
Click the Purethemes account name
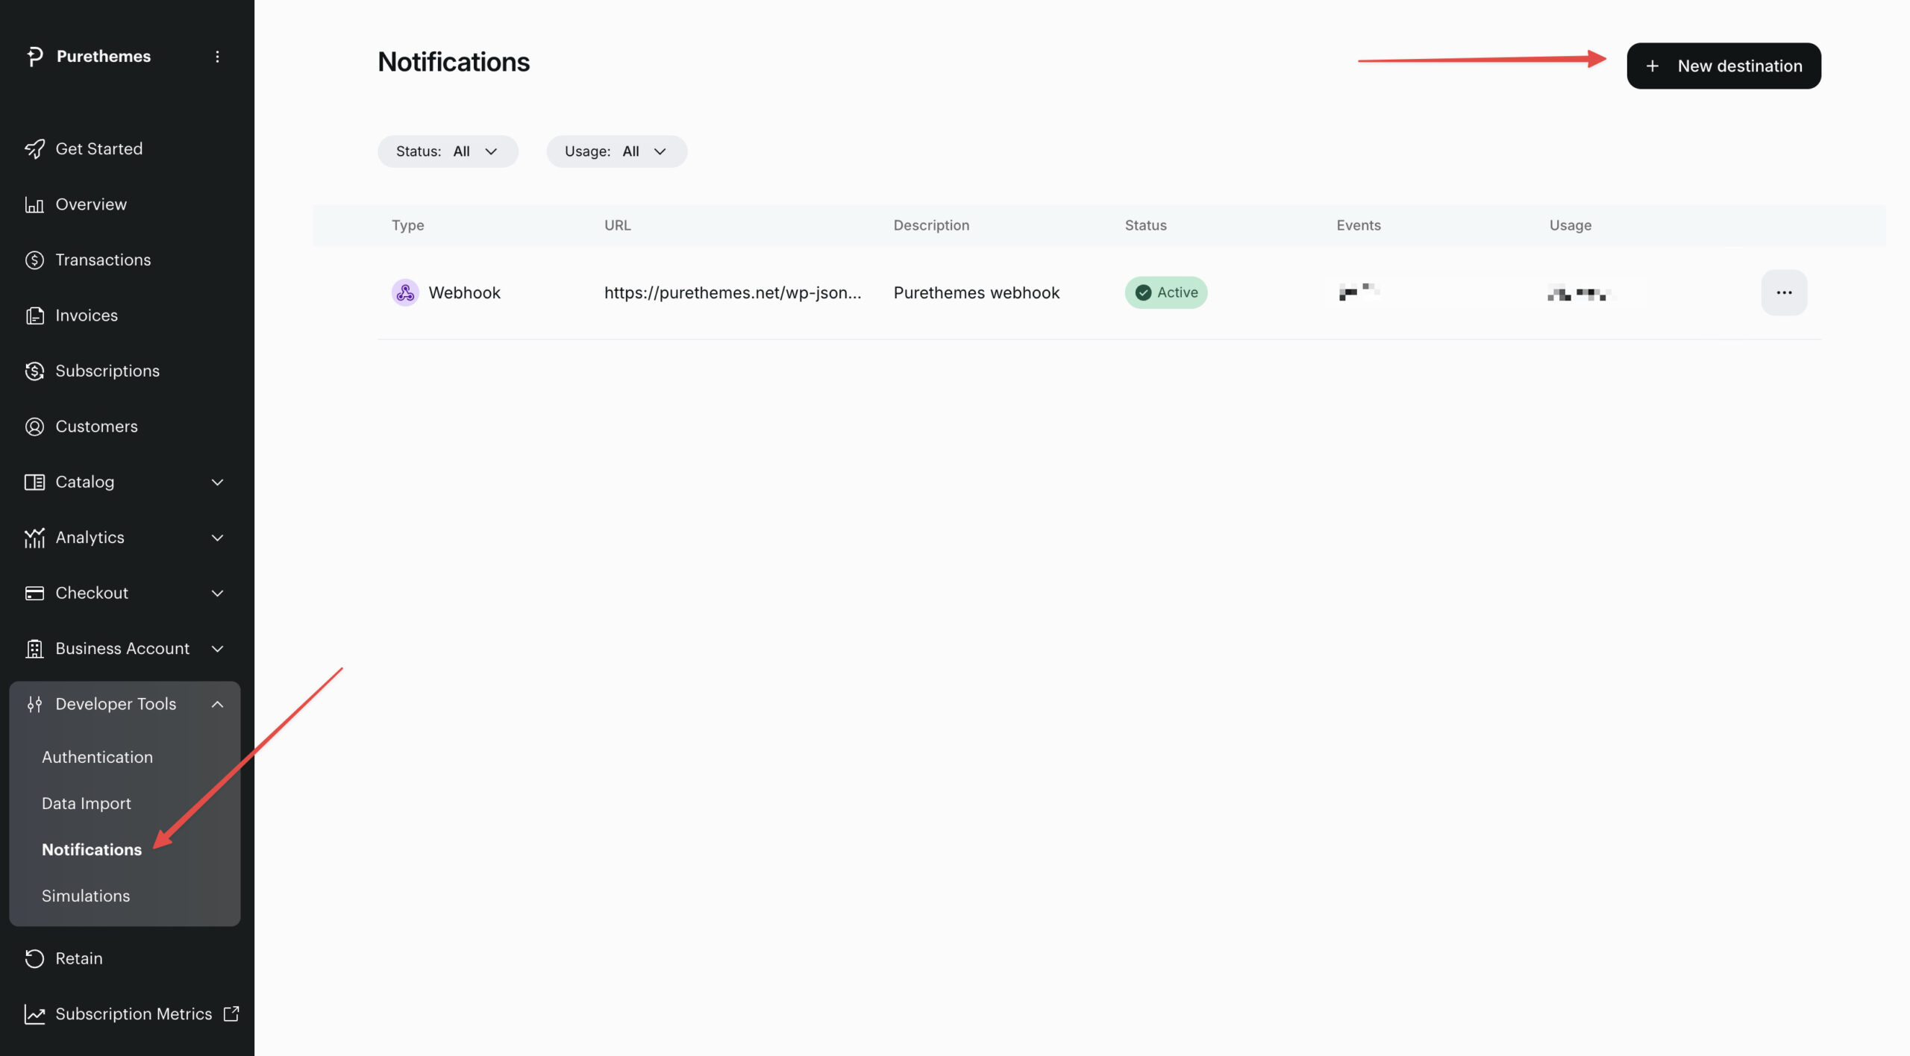coord(104,57)
